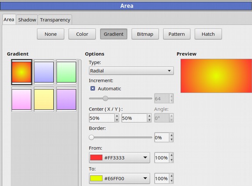The width and height of the screenshot is (252, 186).
Task: Select the red-yellow radial gradient thumbnail
Action: (x=21, y=72)
